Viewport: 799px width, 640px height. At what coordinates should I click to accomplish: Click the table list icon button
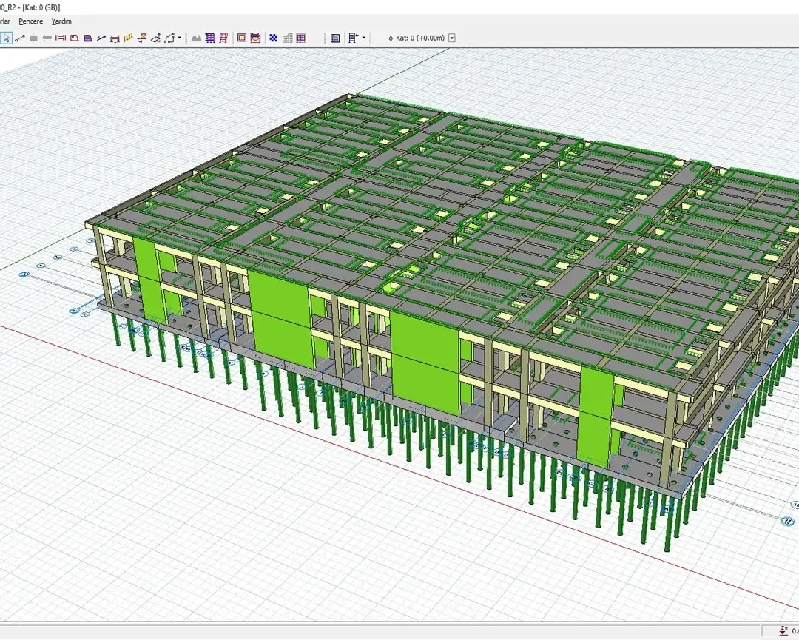coord(335,38)
